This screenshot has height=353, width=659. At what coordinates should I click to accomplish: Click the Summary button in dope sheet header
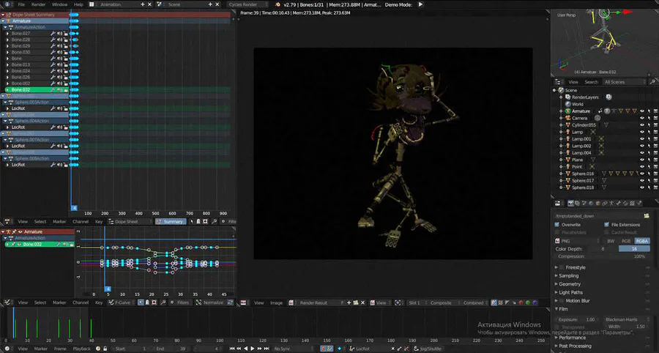point(174,221)
